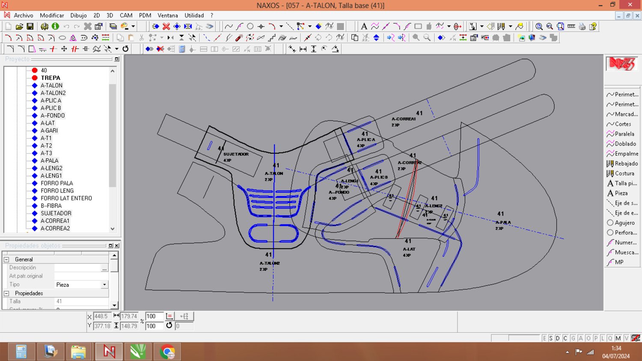The width and height of the screenshot is (642, 361).
Task: Show hidden system tray icons arrow
Action: click(x=568, y=352)
